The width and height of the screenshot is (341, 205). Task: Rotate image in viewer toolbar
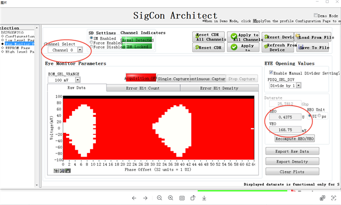193,198
